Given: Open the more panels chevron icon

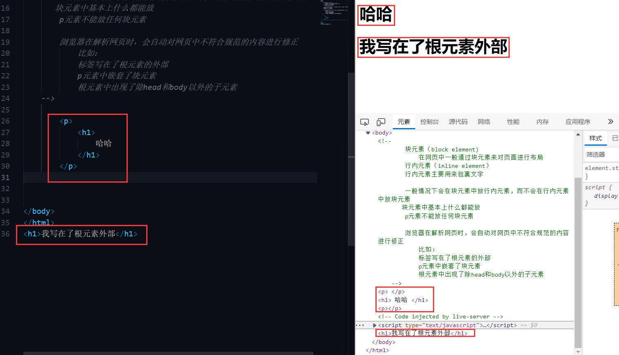Looking at the screenshot, I should click(x=611, y=121).
